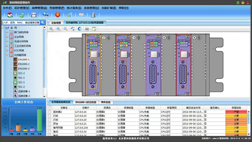This screenshot has width=252, height=142.
Task: Toggle the header select-all checkbox in fault table
Action: [x=50, y=108]
